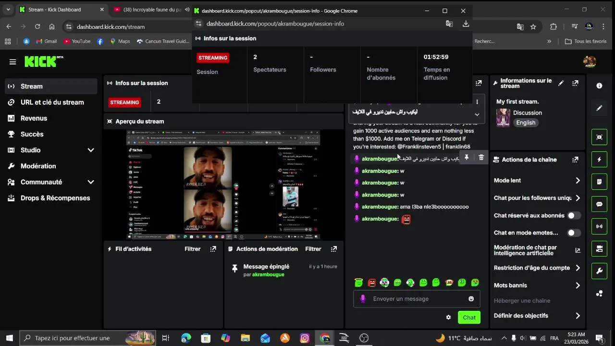Click the info icon in the right sidebar
Image resolution: width=615 pixels, height=346 pixels.
click(x=599, y=86)
